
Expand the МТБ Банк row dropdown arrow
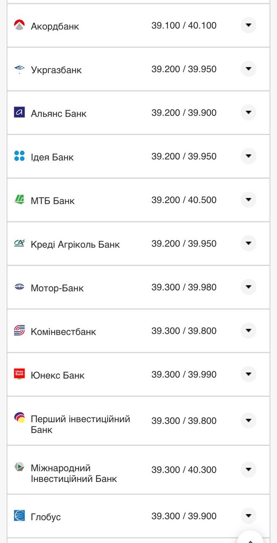pyautogui.click(x=248, y=200)
